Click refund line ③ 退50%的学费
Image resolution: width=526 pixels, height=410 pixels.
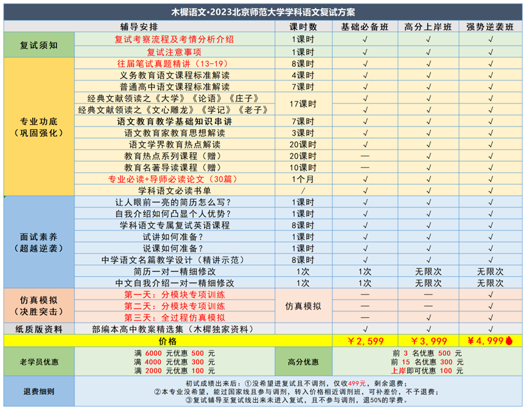[x=296, y=400]
